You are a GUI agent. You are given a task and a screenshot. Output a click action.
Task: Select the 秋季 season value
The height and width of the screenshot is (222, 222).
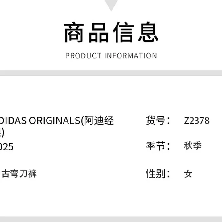pos(193,146)
